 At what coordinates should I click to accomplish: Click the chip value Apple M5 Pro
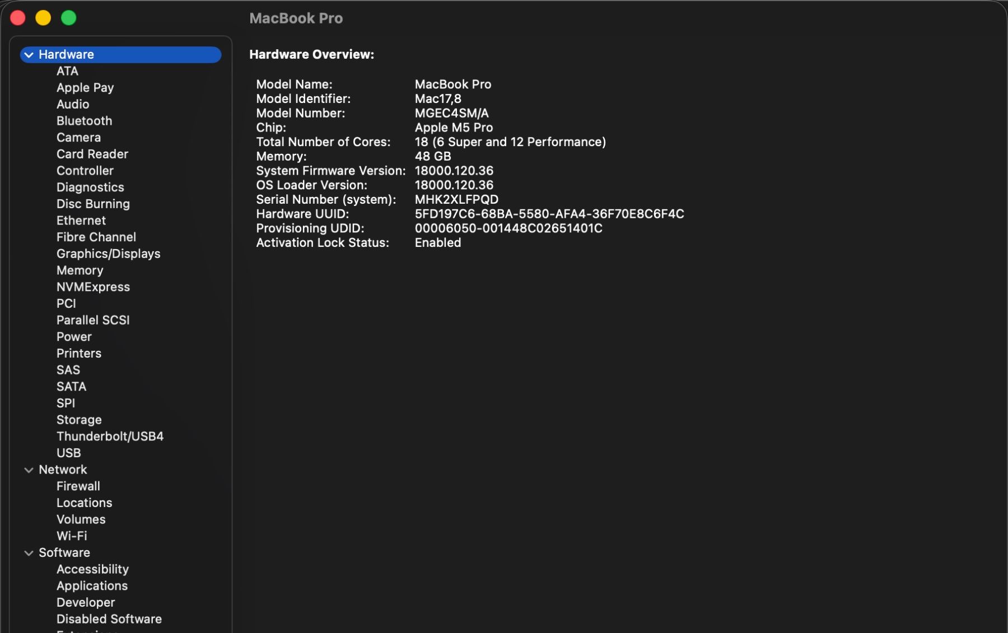click(x=454, y=128)
